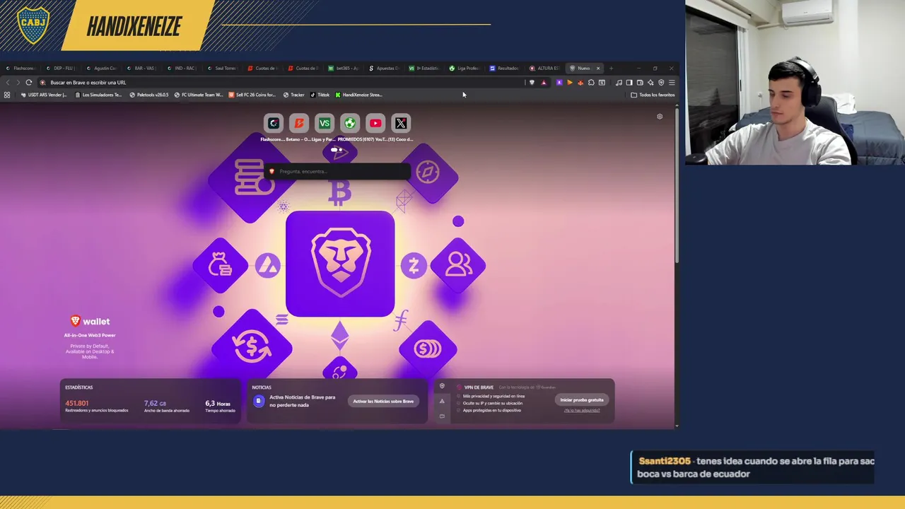905x509 pixels.
Task: Open Leo AI sparkle icon
Action: [650, 83]
